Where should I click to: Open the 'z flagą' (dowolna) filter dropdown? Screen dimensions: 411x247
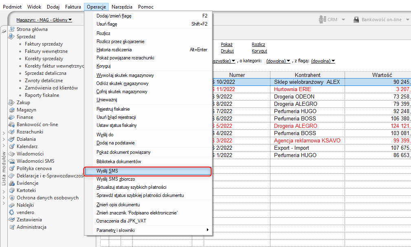(x=323, y=61)
